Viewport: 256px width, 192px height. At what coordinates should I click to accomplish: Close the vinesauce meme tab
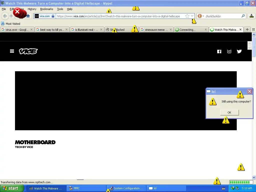(x=171, y=29)
